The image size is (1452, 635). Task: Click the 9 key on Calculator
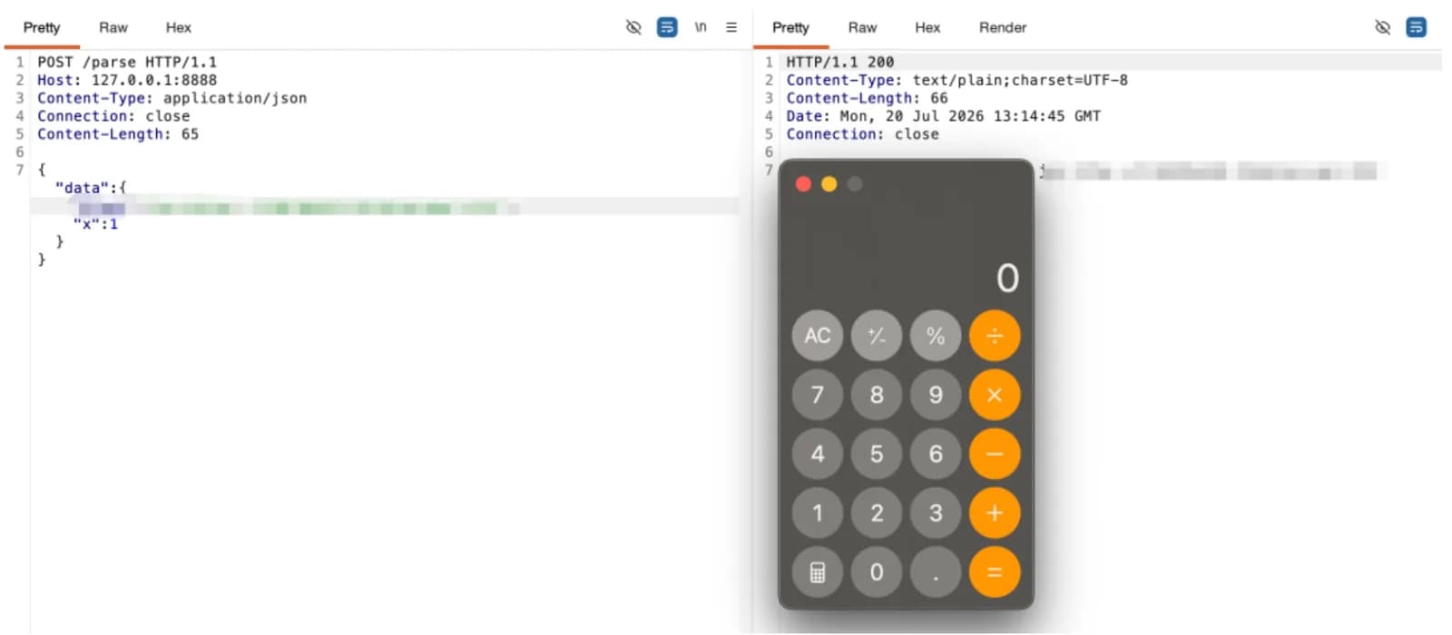coord(936,395)
